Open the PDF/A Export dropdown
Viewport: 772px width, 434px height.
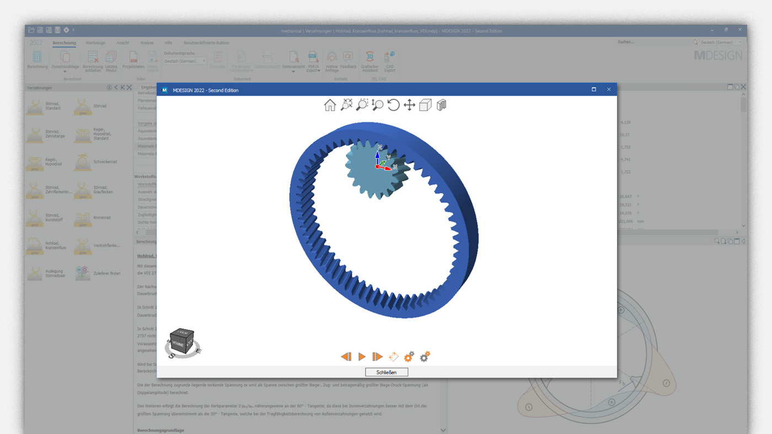(x=313, y=62)
